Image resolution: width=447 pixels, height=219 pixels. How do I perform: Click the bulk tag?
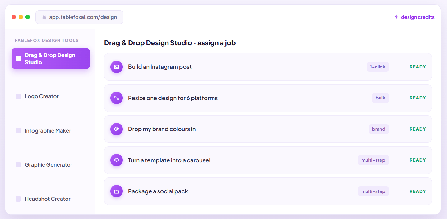[x=380, y=98]
